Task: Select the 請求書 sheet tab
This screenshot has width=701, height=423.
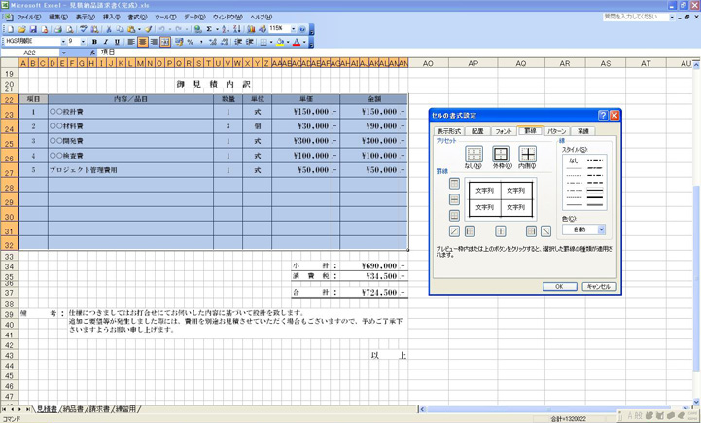Action: click(x=99, y=409)
